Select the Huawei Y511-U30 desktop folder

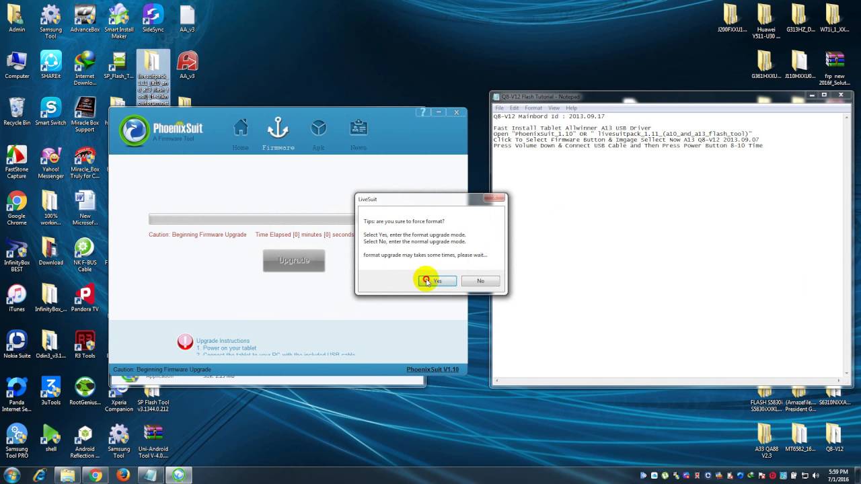765,22
